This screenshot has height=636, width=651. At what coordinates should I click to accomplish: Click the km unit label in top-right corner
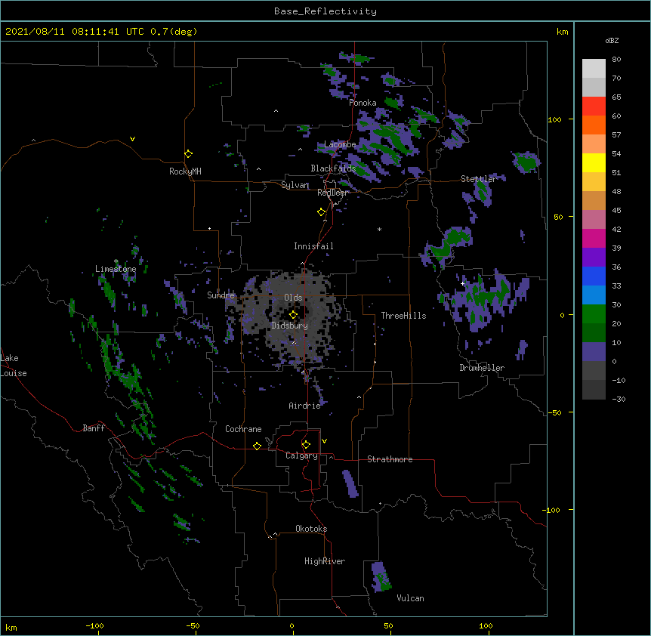click(562, 32)
